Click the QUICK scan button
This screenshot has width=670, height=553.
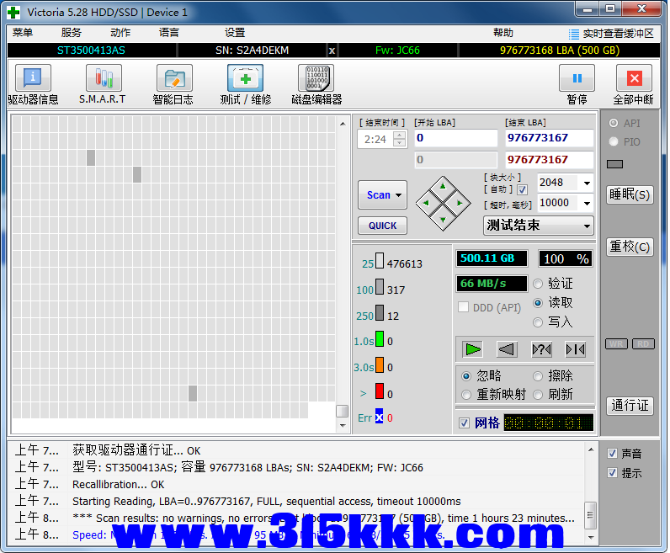click(x=382, y=226)
